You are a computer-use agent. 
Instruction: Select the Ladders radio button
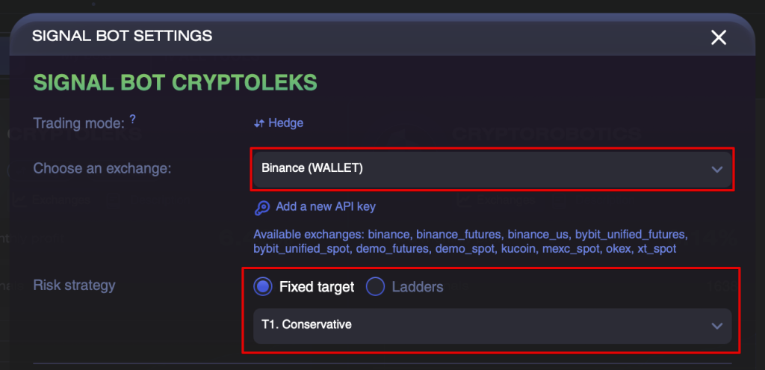(376, 286)
